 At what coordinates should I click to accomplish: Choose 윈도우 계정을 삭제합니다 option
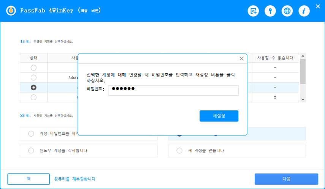point(31,151)
